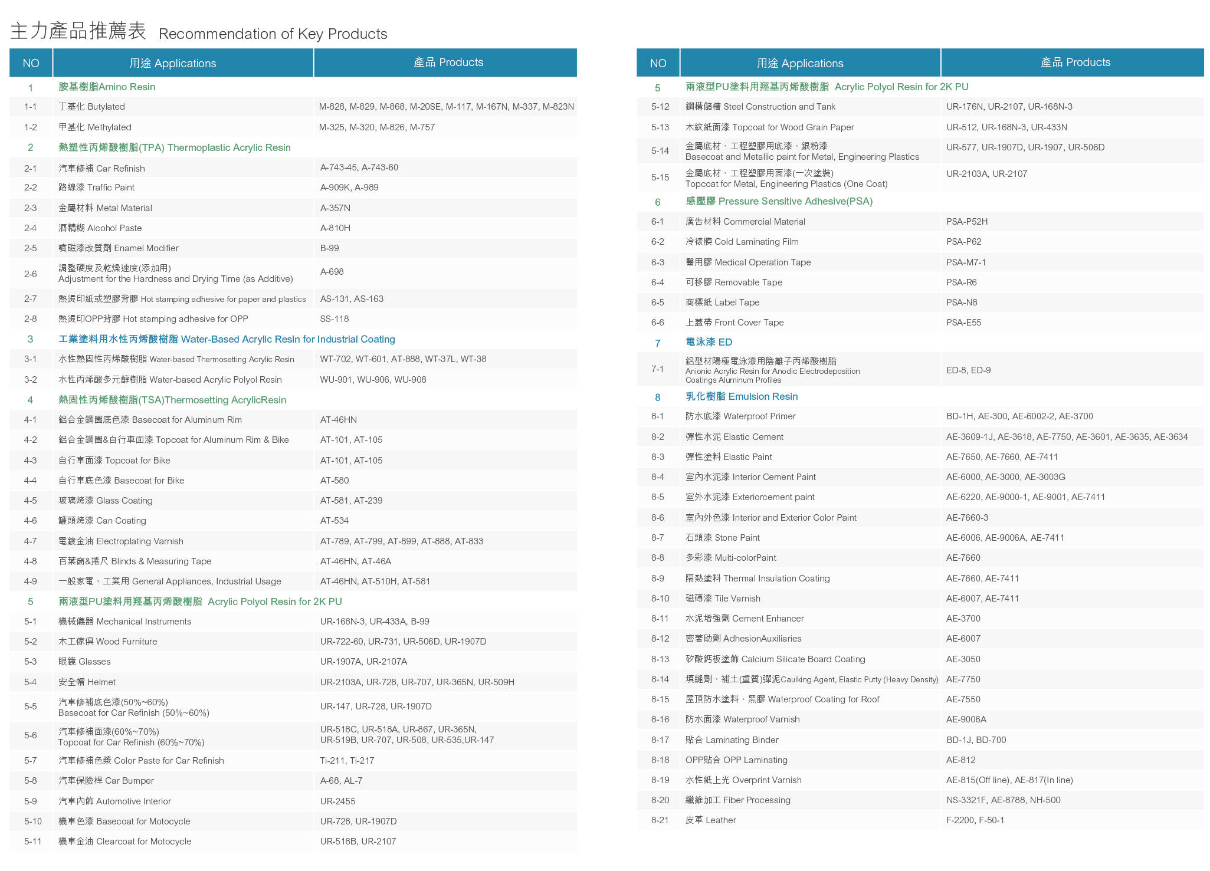Select the Butylated row product list
This screenshot has width=1210, height=871.
(446, 107)
